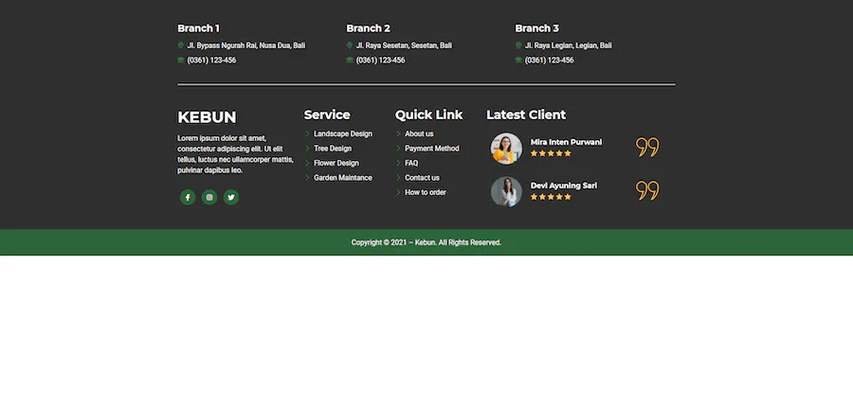Screen dimensions: 853x405
Task: Click Devi Ayuning Sari's profile photo
Action: pos(506,192)
